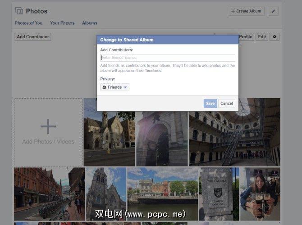Screen dimensions: 302x225
Task: Open the stone archway photo thumbnail
Action: pos(161,138)
